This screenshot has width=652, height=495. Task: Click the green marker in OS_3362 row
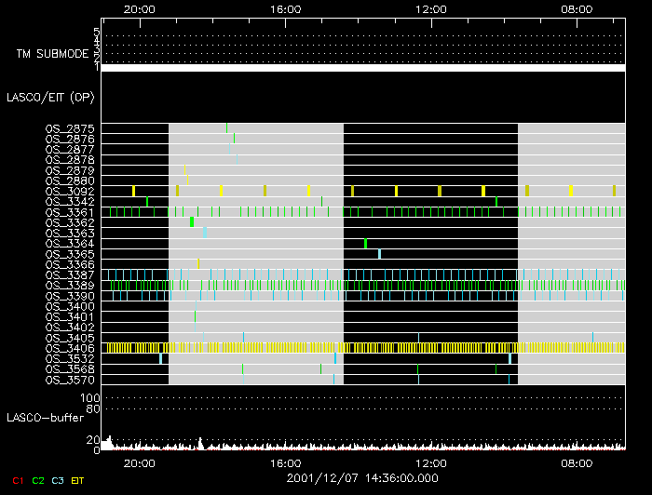click(x=192, y=222)
